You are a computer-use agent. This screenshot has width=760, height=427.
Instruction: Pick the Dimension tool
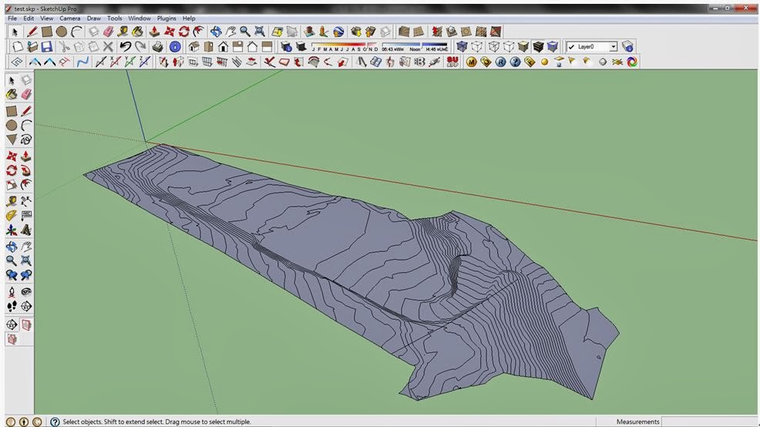click(26, 201)
